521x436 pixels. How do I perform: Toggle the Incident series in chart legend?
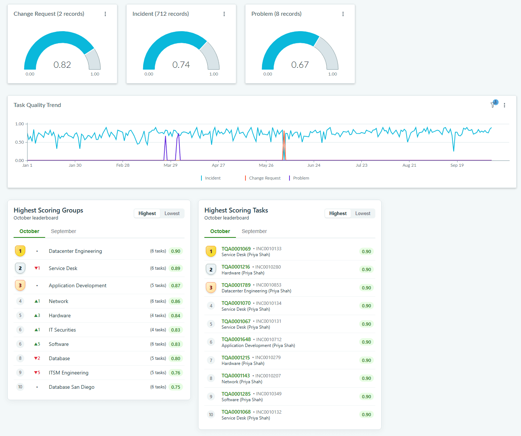pyautogui.click(x=211, y=178)
